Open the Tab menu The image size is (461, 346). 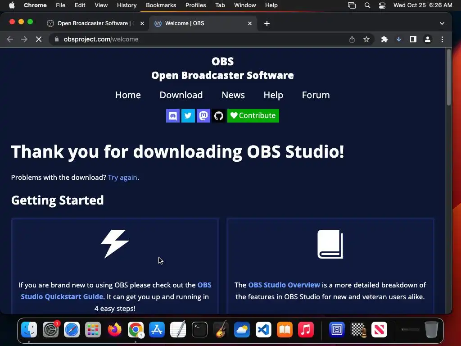(x=220, y=5)
